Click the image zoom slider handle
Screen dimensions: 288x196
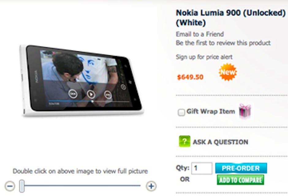[x=22, y=186]
